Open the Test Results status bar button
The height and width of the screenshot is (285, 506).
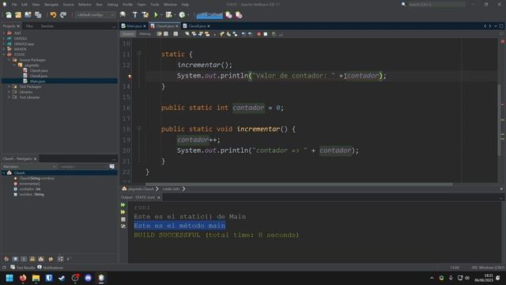coord(23,268)
